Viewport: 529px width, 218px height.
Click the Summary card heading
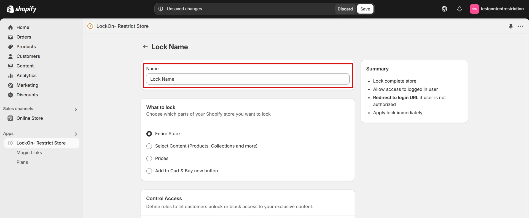(x=377, y=69)
